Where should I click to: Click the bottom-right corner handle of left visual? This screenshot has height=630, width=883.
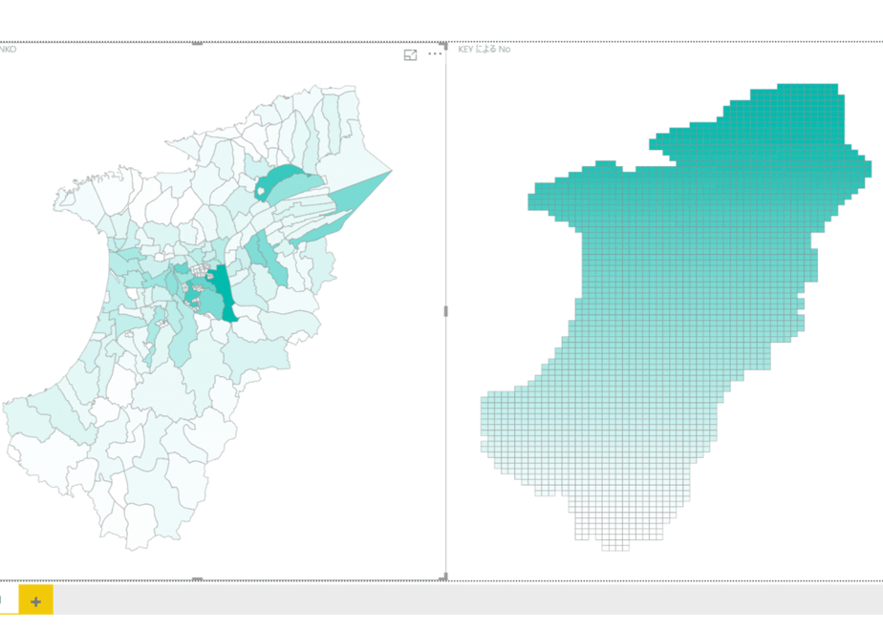click(443, 577)
